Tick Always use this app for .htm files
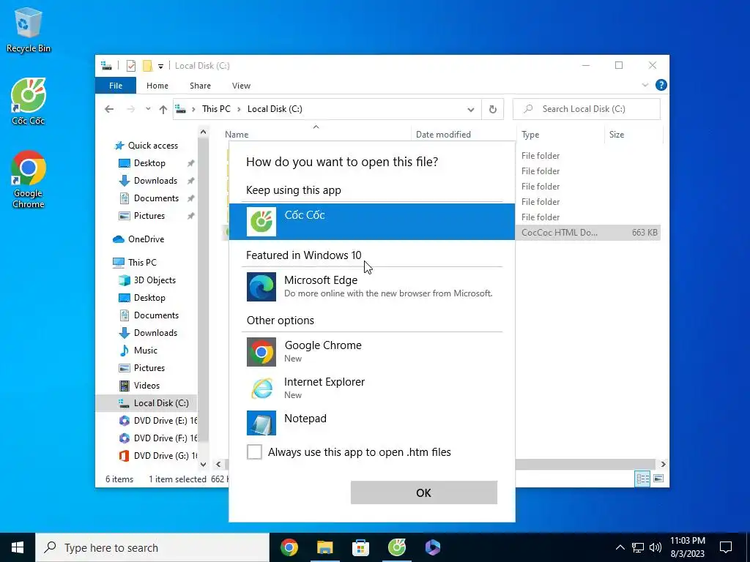The height and width of the screenshot is (562, 750). (254, 452)
